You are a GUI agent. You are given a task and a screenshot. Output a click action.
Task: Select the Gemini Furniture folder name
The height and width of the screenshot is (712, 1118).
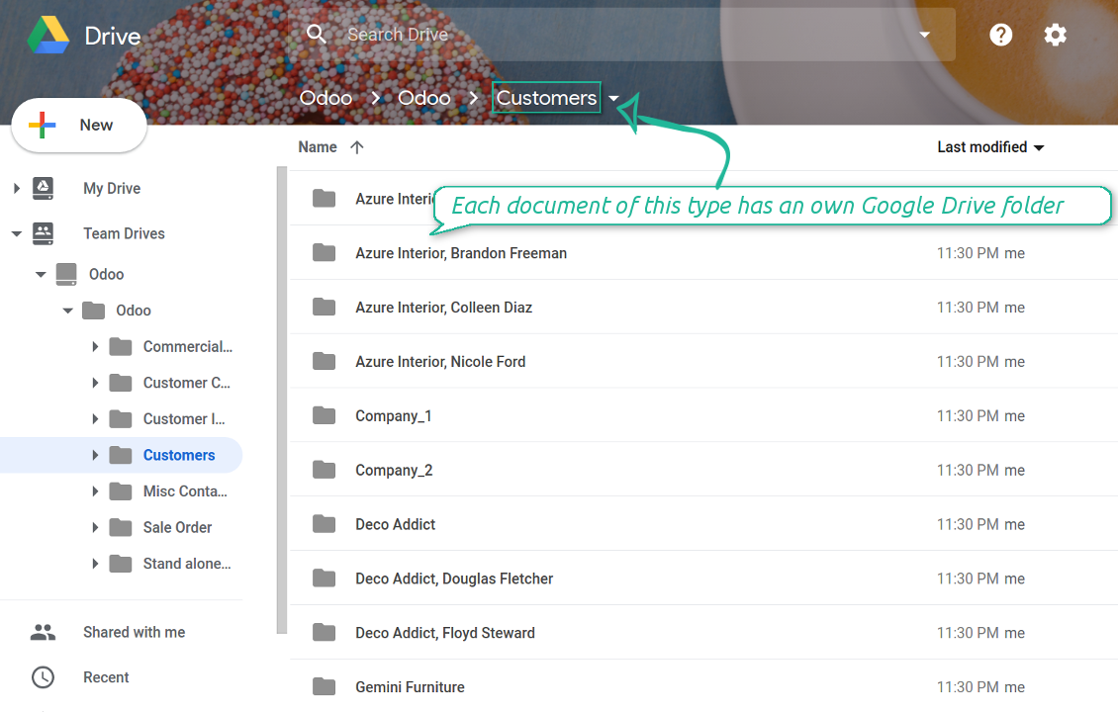pos(410,687)
